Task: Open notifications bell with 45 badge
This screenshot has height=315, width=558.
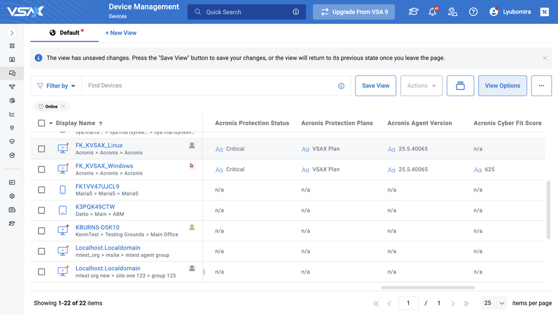Action: (x=433, y=12)
